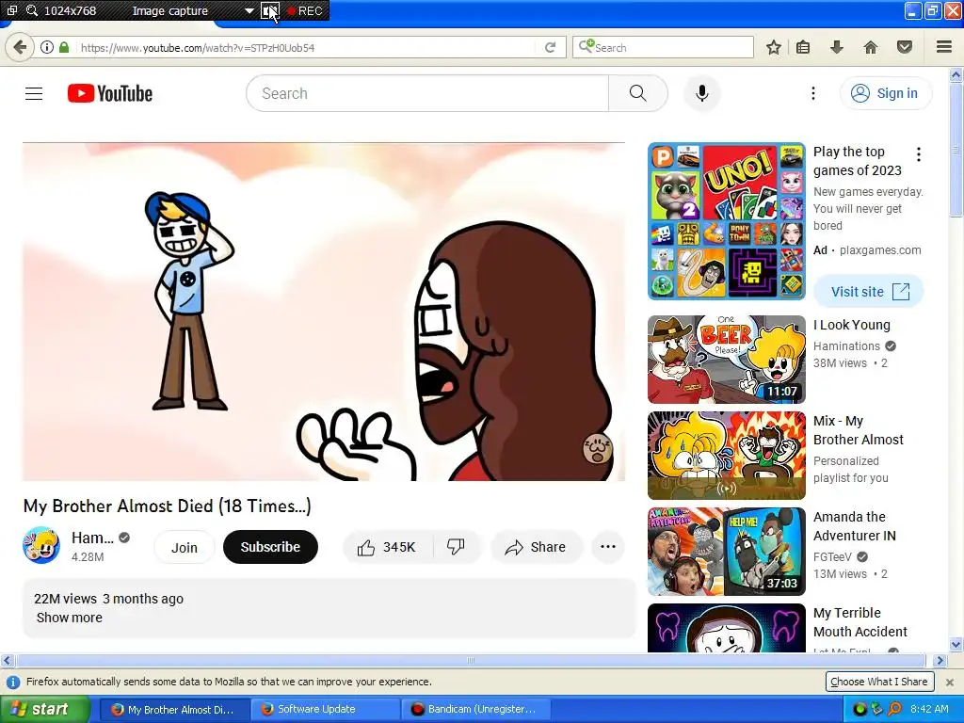This screenshot has height=723, width=964.
Task: Go to Firefox home page icon
Action: tap(871, 47)
